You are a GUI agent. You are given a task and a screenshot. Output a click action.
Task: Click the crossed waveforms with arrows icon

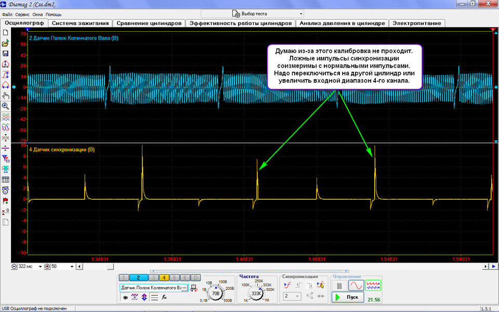point(5,138)
